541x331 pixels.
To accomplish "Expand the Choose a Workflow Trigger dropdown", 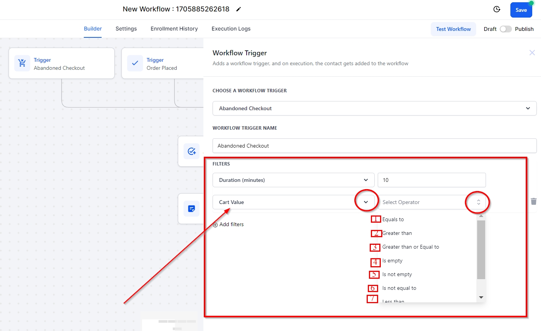I will [528, 108].
